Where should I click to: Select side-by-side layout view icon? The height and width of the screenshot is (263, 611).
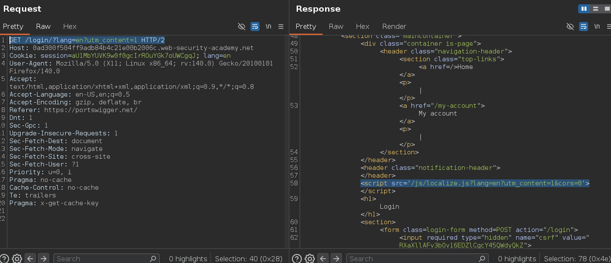pyautogui.click(x=584, y=9)
